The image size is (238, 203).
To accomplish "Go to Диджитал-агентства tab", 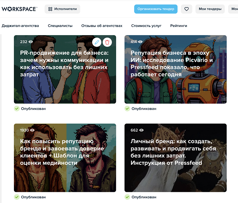I will (x=20, y=26).
